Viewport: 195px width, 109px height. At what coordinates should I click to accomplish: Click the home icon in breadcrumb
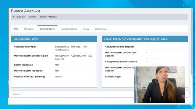(13, 17)
